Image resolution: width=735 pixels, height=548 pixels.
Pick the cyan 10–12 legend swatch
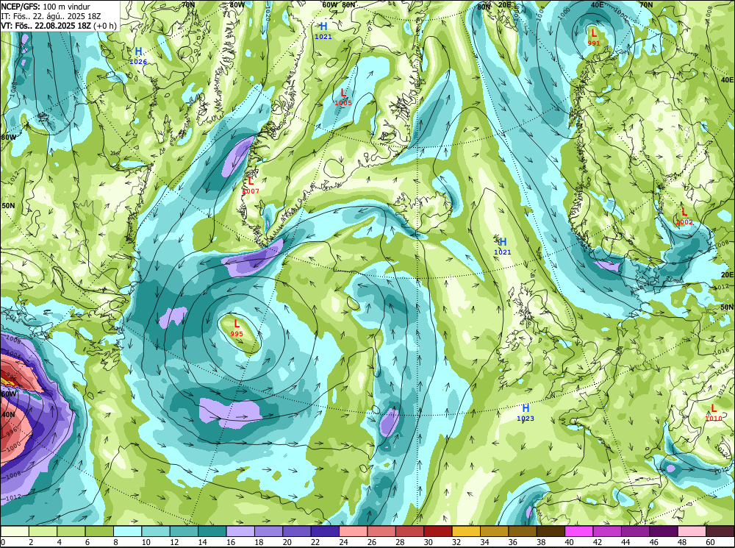pyautogui.click(x=156, y=531)
